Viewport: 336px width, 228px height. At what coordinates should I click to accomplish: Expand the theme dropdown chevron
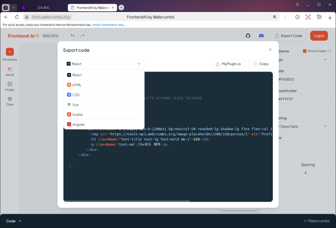(x=325, y=60)
